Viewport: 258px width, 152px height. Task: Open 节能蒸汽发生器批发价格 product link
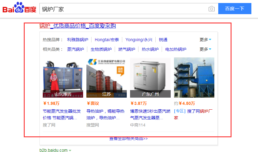(62, 114)
